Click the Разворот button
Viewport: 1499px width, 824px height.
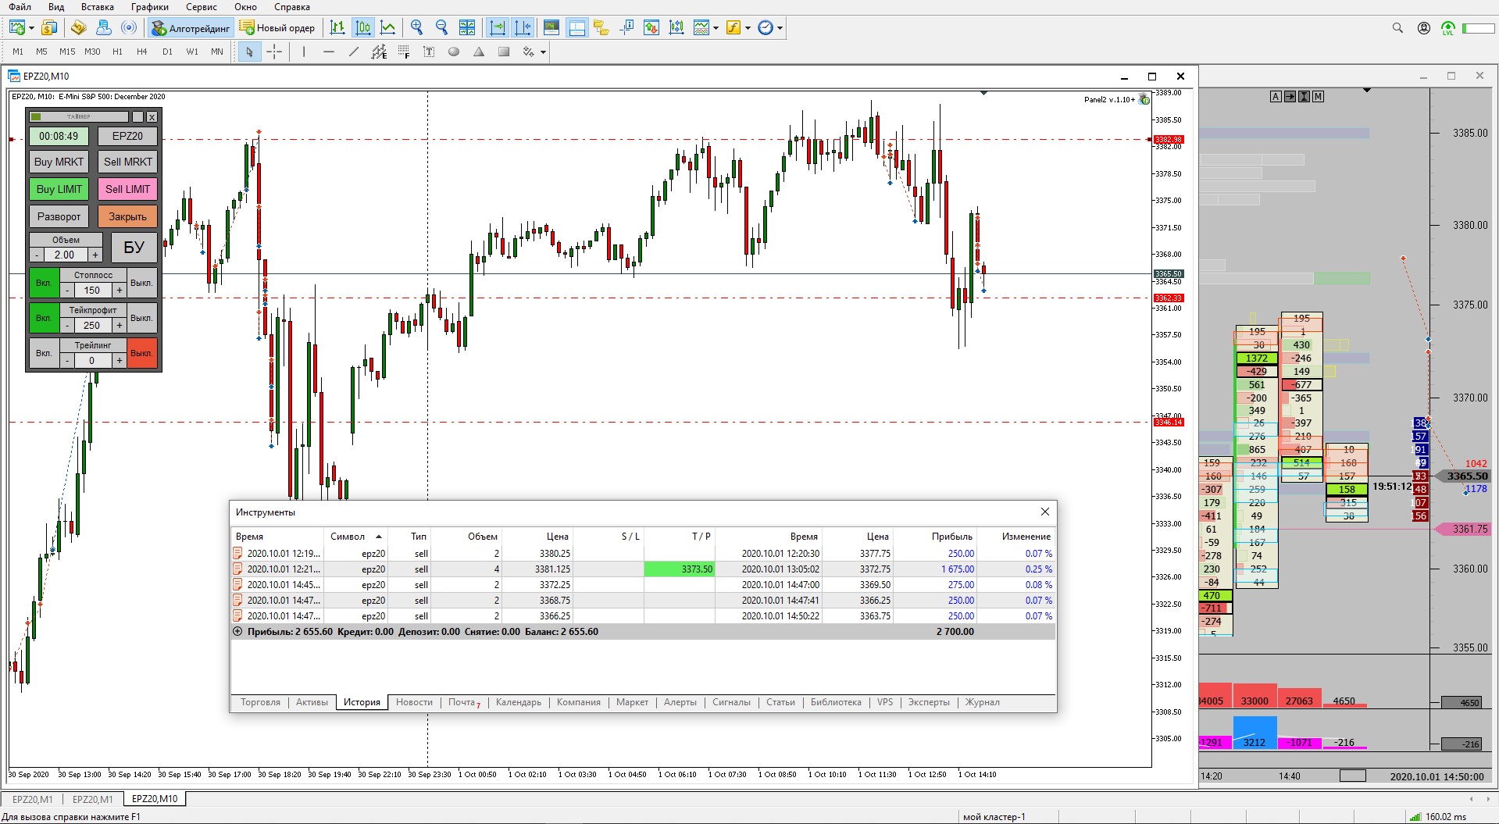[59, 216]
